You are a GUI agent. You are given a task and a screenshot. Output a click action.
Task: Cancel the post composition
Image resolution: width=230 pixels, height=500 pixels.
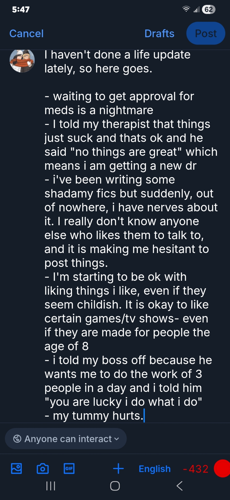tap(26, 33)
